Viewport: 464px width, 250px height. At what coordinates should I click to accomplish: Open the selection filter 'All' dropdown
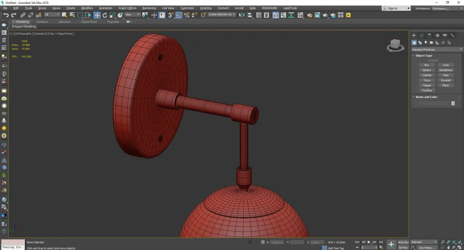(x=52, y=15)
